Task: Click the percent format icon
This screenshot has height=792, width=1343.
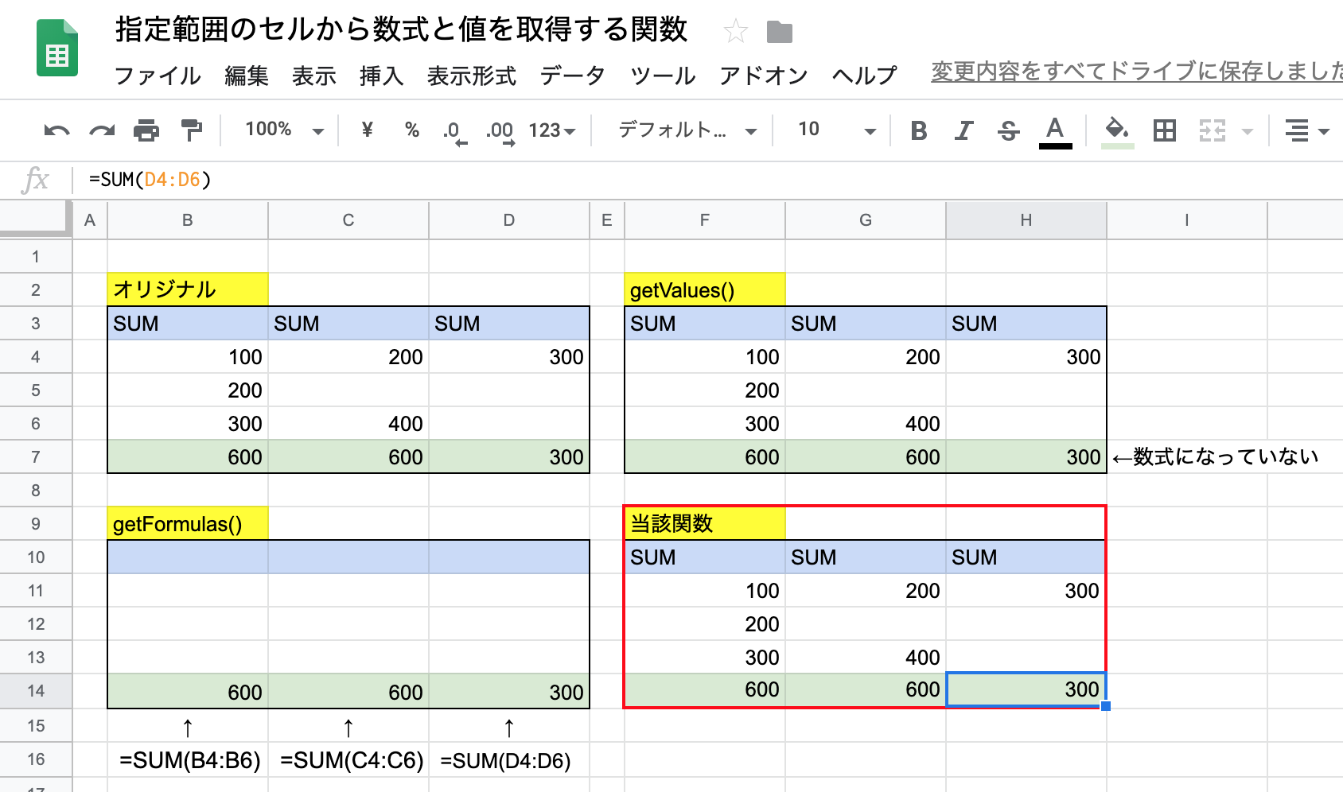Action: click(x=412, y=130)
